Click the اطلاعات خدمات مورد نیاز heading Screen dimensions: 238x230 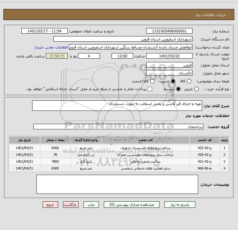click(x=207, y=116)
